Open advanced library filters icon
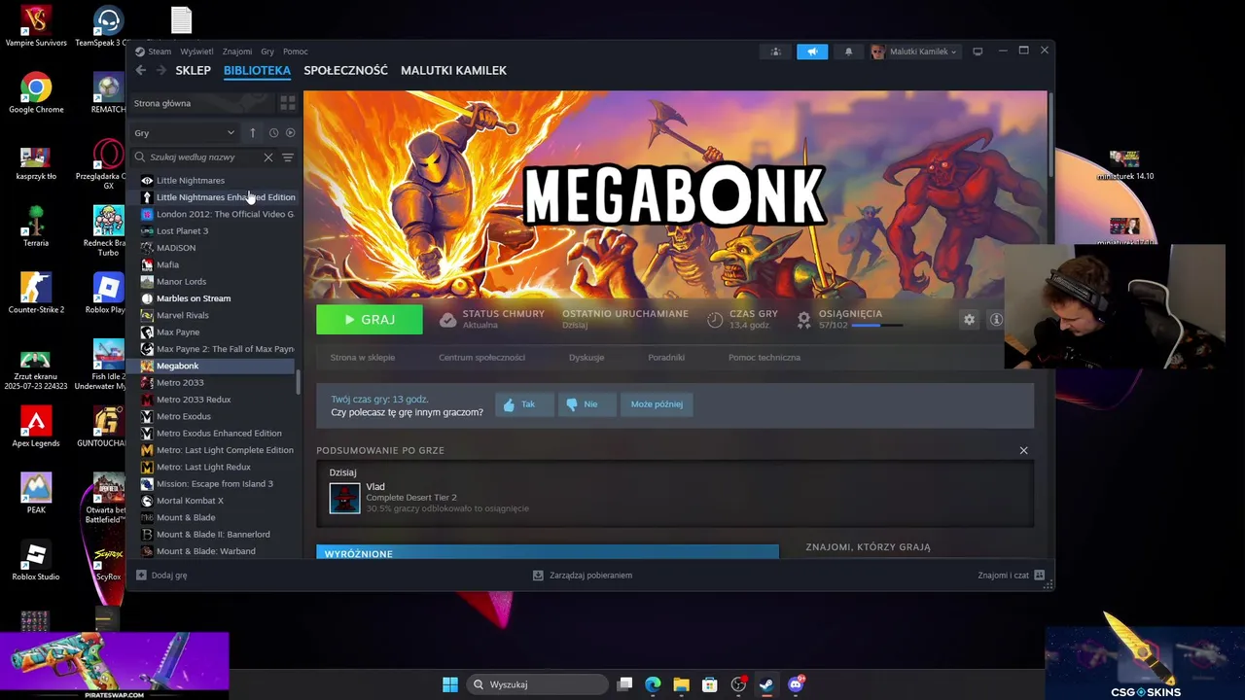 (x=288, y=157)
